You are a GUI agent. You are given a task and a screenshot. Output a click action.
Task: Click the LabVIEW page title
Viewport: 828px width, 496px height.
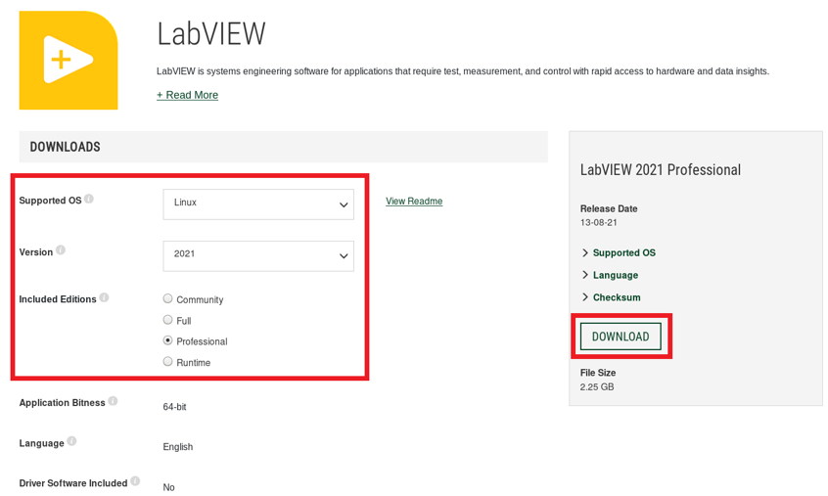(211, 34)
